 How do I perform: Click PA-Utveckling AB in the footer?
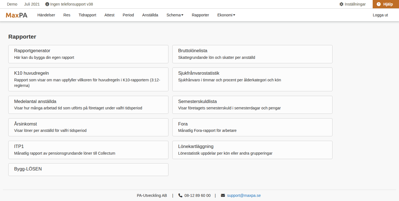tap(152, 195)
